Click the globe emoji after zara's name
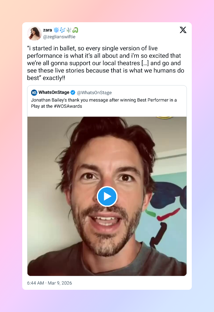The height and width of the screenshot is (312, 214). pos(56,30)
